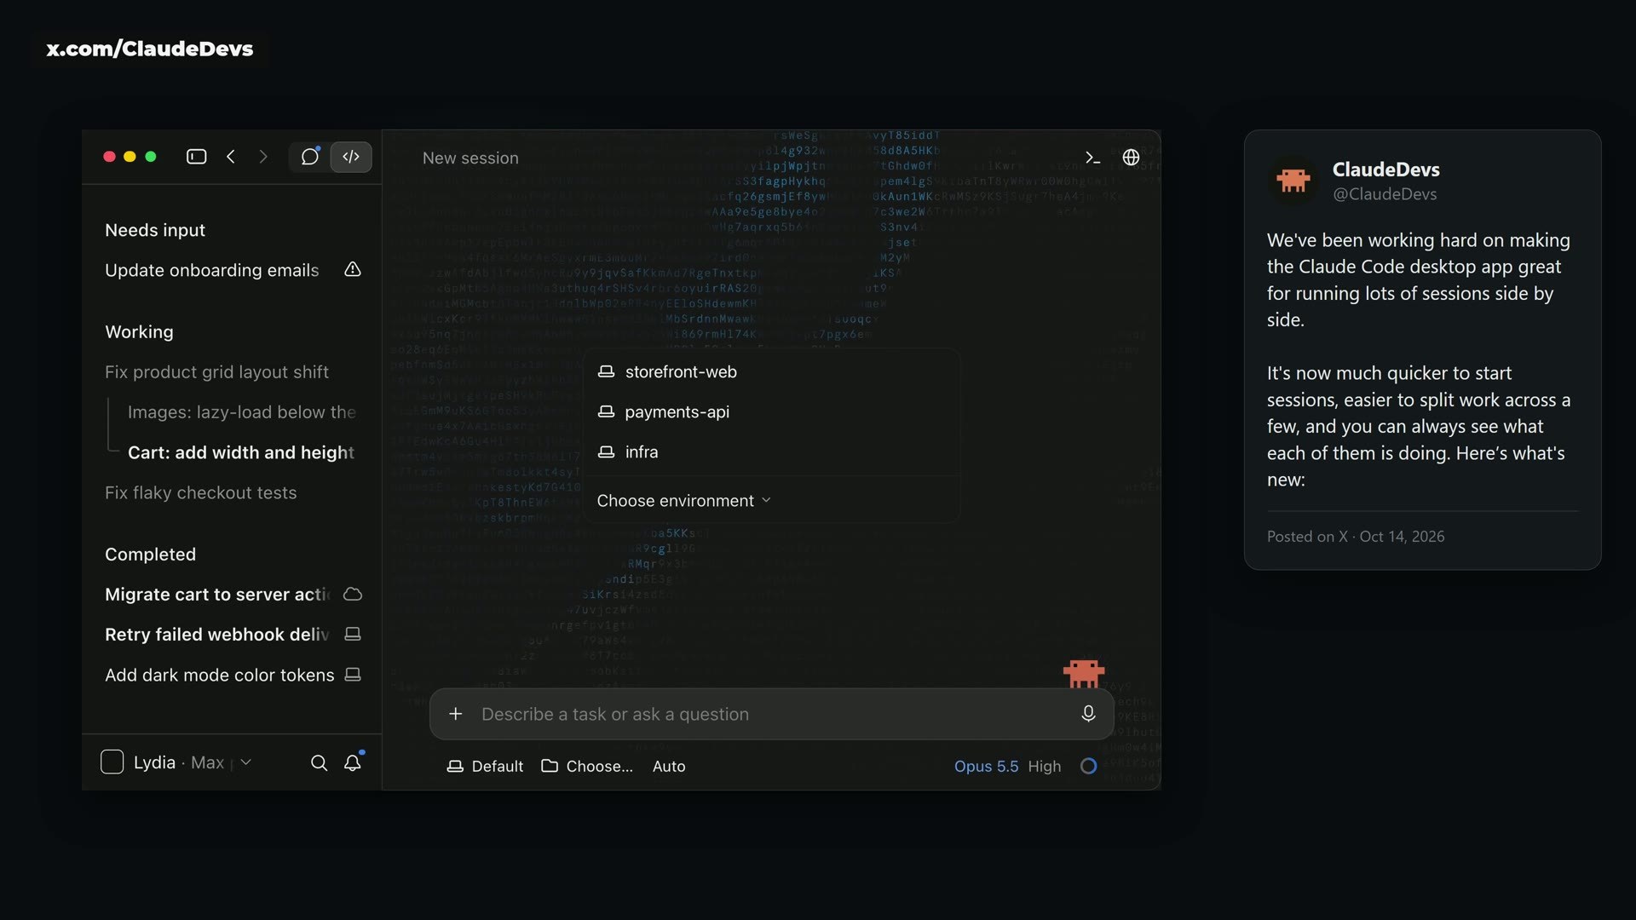Viewport: 1636px width, 920px height.
Task: Open the Opus 5.5 model selector
Action: [986, 767]
